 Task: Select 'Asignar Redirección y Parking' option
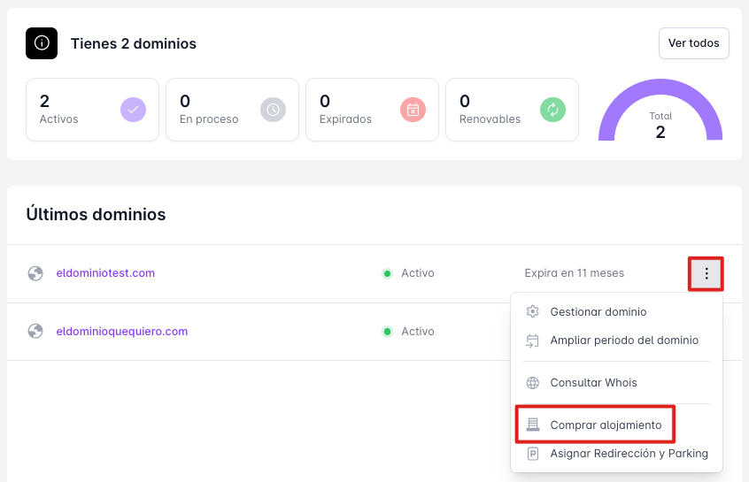click(629, 454)
